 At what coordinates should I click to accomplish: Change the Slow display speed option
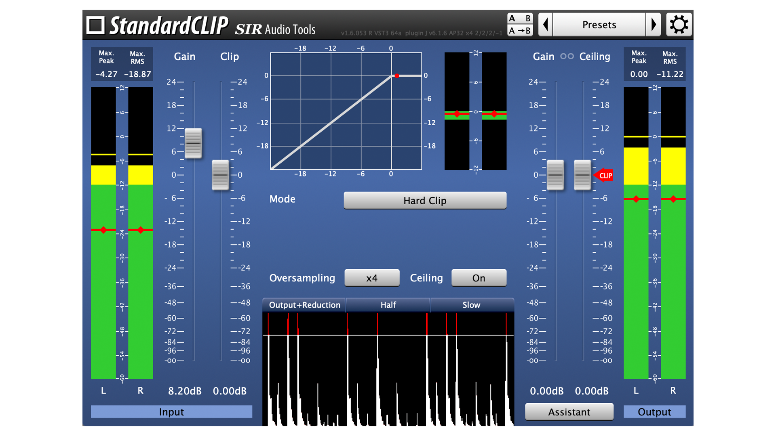click(x=471, y=305)
